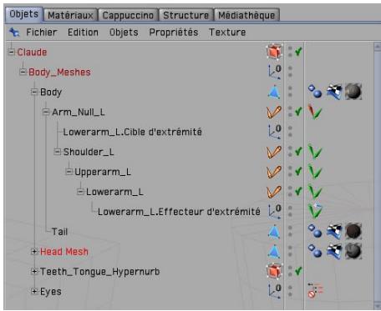Toggle visibility dots for Tail
The image size is (381, 311).
point(290,231)
